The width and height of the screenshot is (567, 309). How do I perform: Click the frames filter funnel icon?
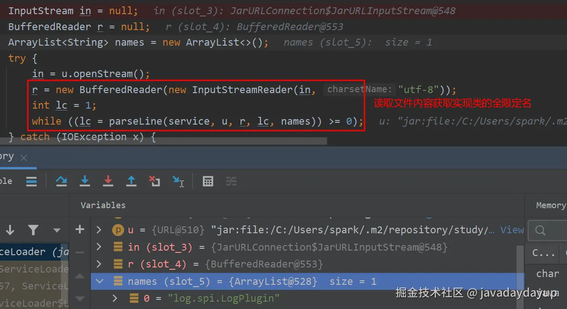(33, 230)
